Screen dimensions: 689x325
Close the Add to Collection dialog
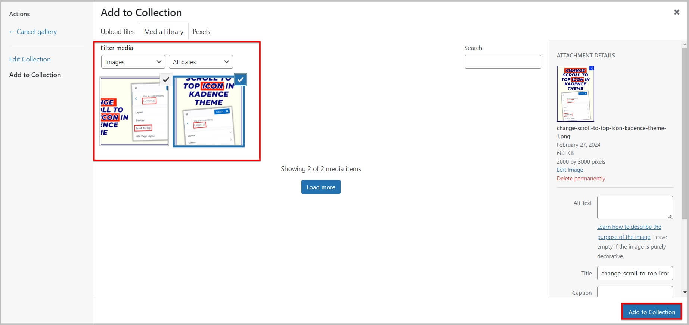[x=676, y=12]
